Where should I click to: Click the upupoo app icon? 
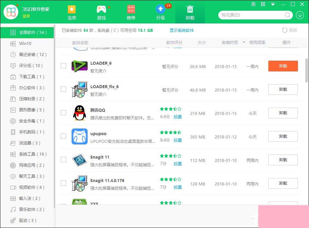pos(79,136)
